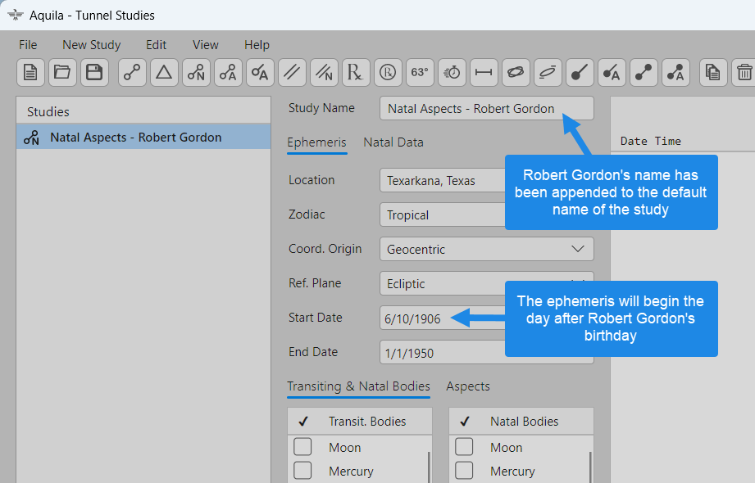Click the Studies panel heading

pyautogui.click(x=48, y=111)
